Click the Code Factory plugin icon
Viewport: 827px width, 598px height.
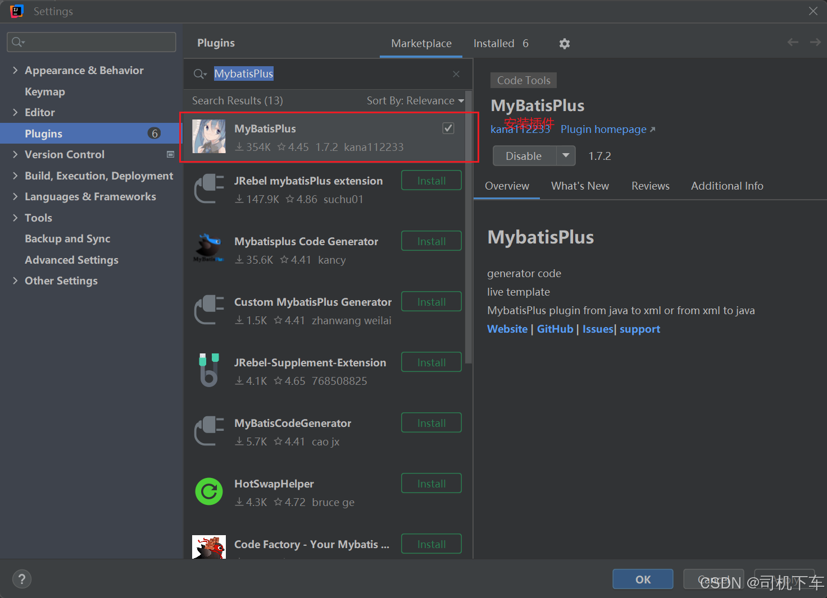tap(209, 547)
